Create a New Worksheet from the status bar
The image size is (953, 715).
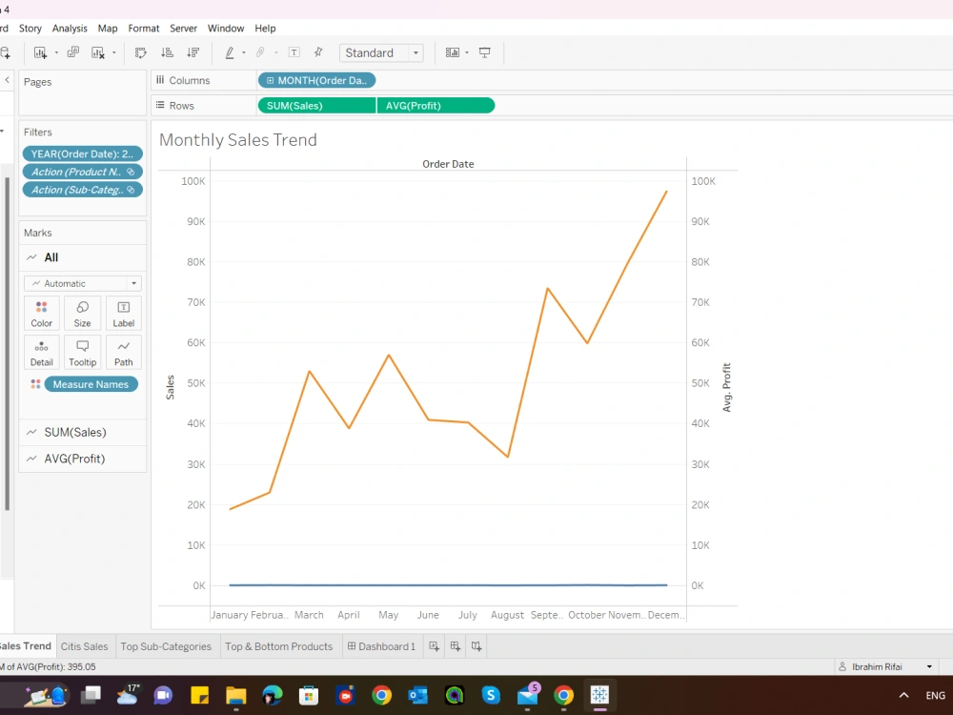(x=434, y=645)
